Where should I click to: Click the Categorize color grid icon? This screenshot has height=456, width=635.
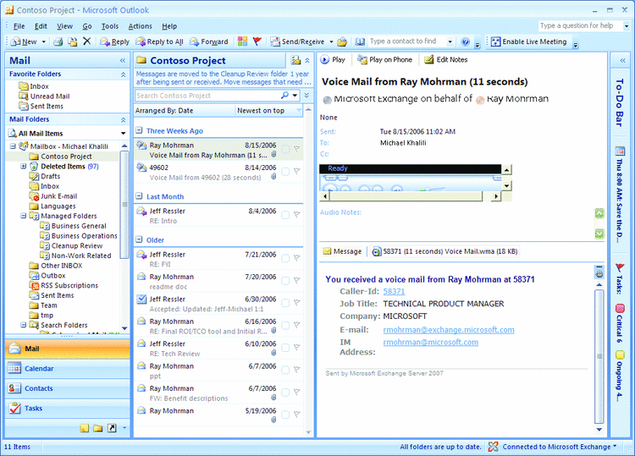click(x=243, y=41)
